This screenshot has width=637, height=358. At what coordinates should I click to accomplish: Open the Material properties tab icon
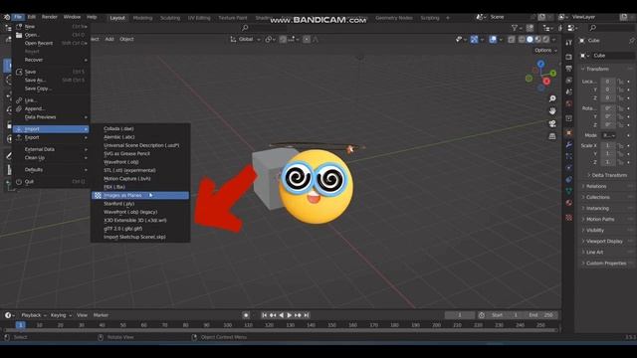click(568, 203)
